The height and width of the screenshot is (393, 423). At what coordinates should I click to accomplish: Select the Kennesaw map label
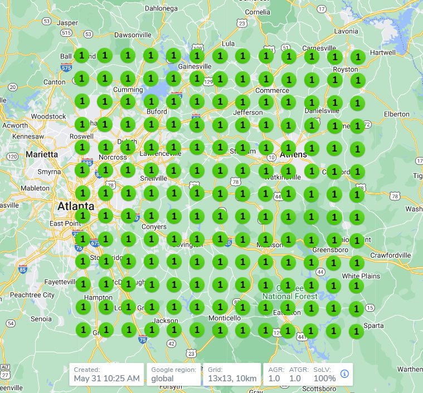pyautogui.click(x=28, y=136)
